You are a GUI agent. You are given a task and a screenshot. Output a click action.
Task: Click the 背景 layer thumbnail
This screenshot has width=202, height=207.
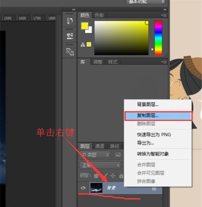[96, 188]
